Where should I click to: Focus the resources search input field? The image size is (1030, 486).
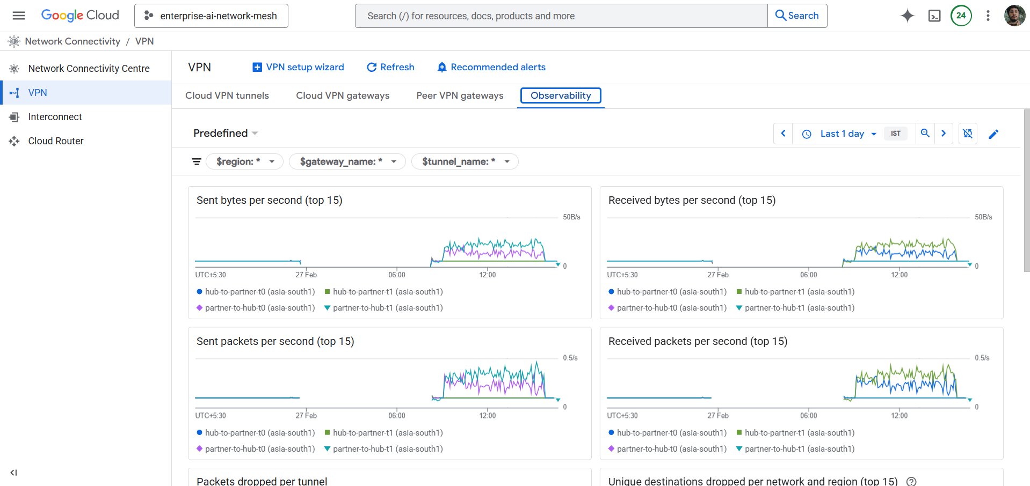[x=561, y=16]
